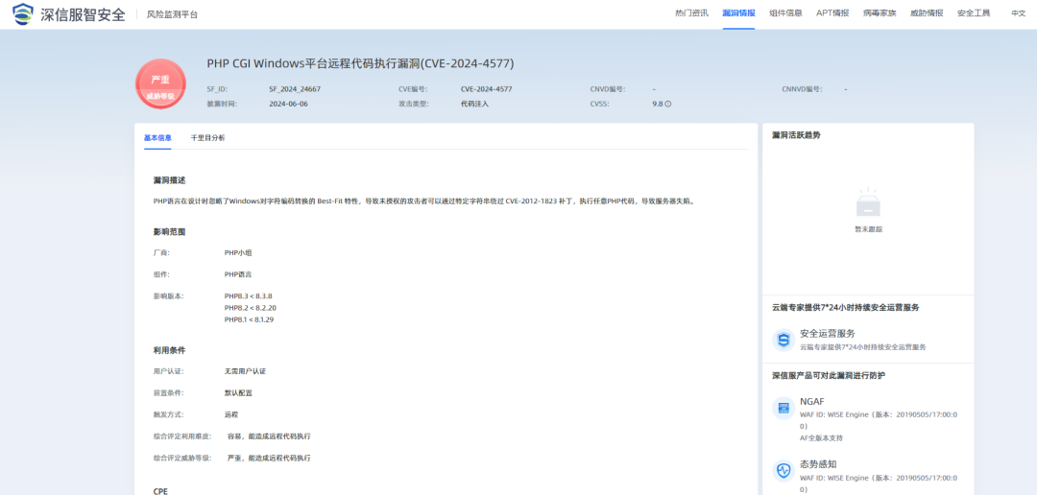Switch language with the 中文 selector
The height and width of the screenshot is (495, 1037).
tap(1018, 13)
